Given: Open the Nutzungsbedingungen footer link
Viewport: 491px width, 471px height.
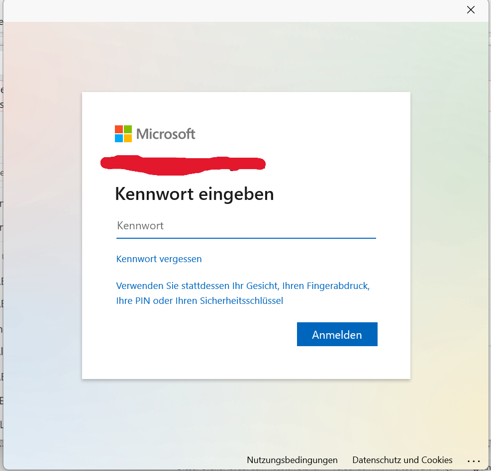Looking at the screenshot, I should tap(292, 460).
